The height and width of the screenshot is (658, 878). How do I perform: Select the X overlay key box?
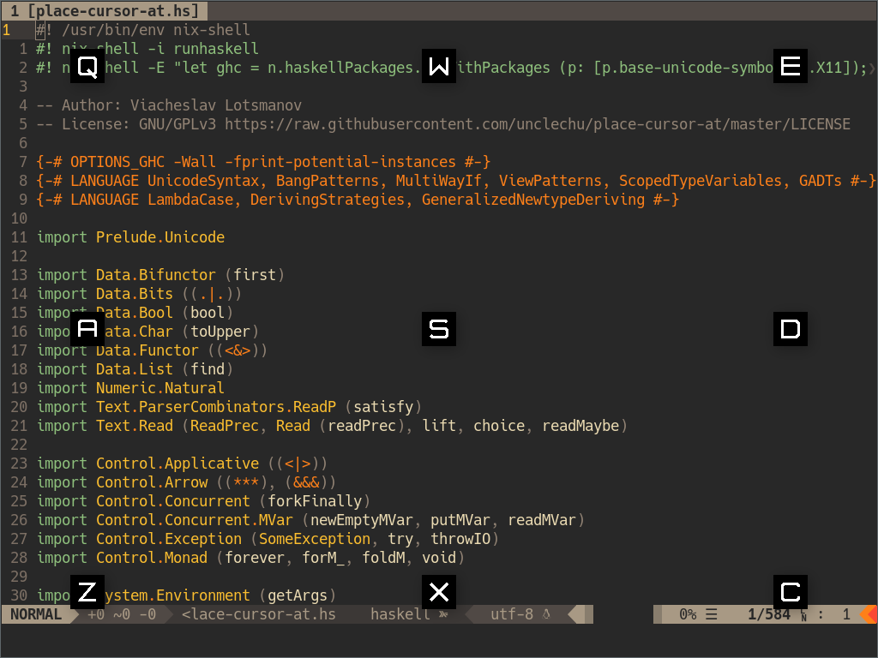coord(439,592)
